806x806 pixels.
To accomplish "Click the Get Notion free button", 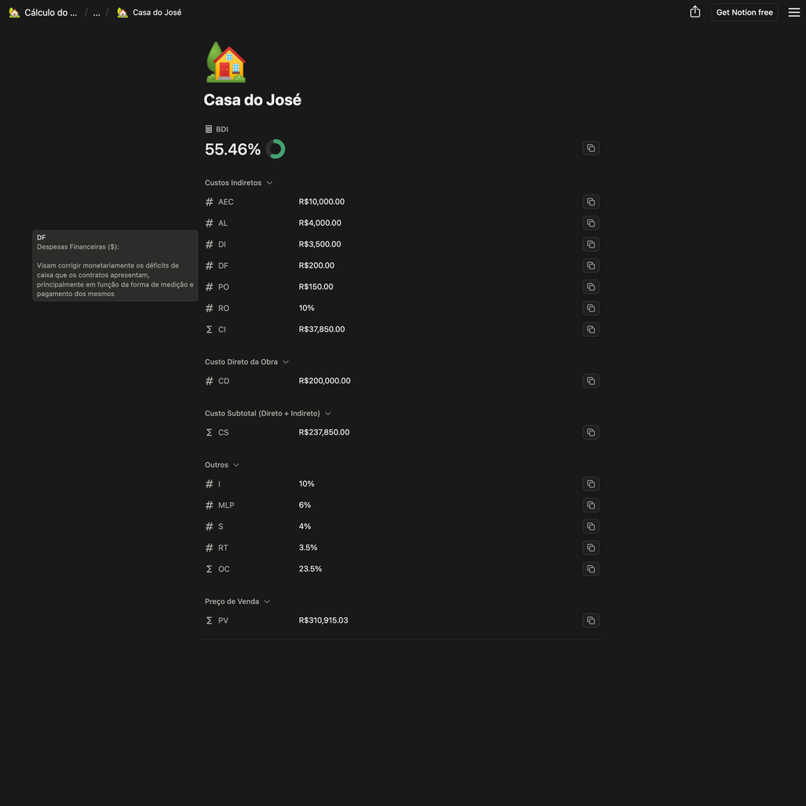I will (x=744, y=13).
